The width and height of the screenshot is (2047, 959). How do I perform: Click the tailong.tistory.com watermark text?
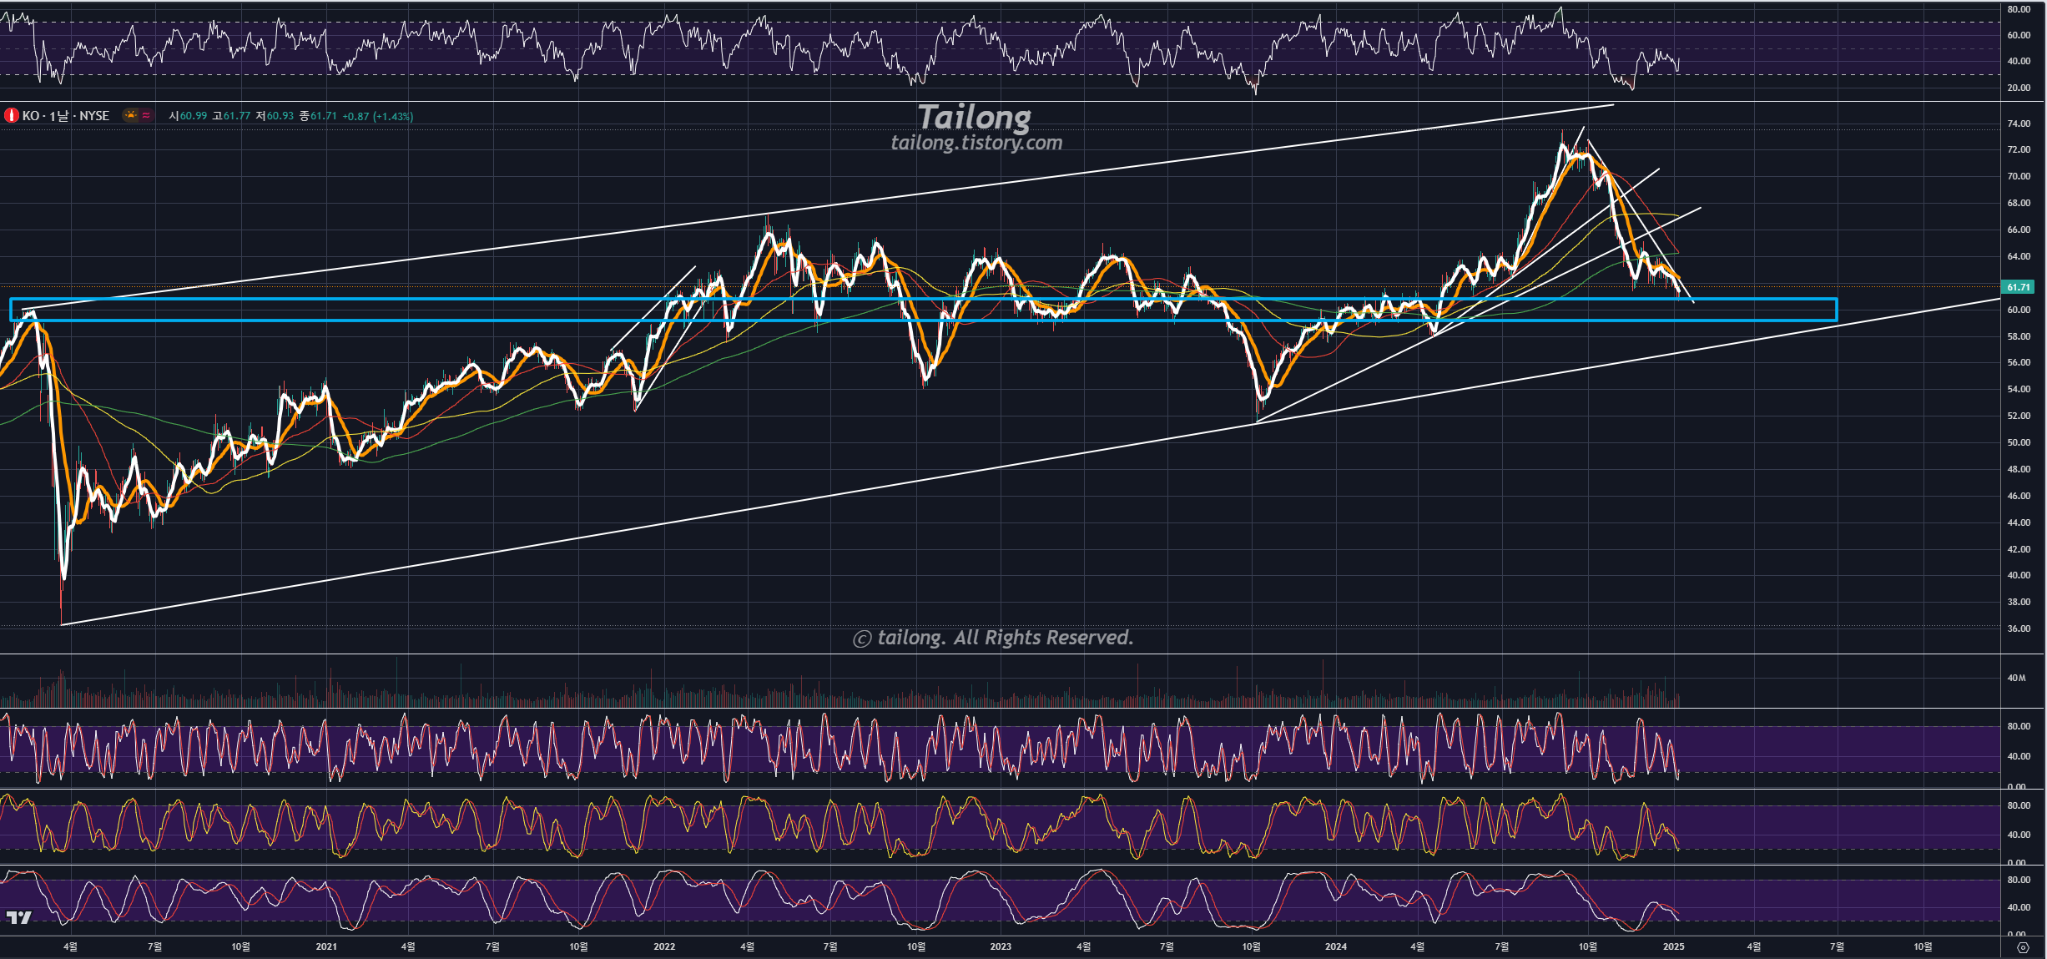click(976, 143)
